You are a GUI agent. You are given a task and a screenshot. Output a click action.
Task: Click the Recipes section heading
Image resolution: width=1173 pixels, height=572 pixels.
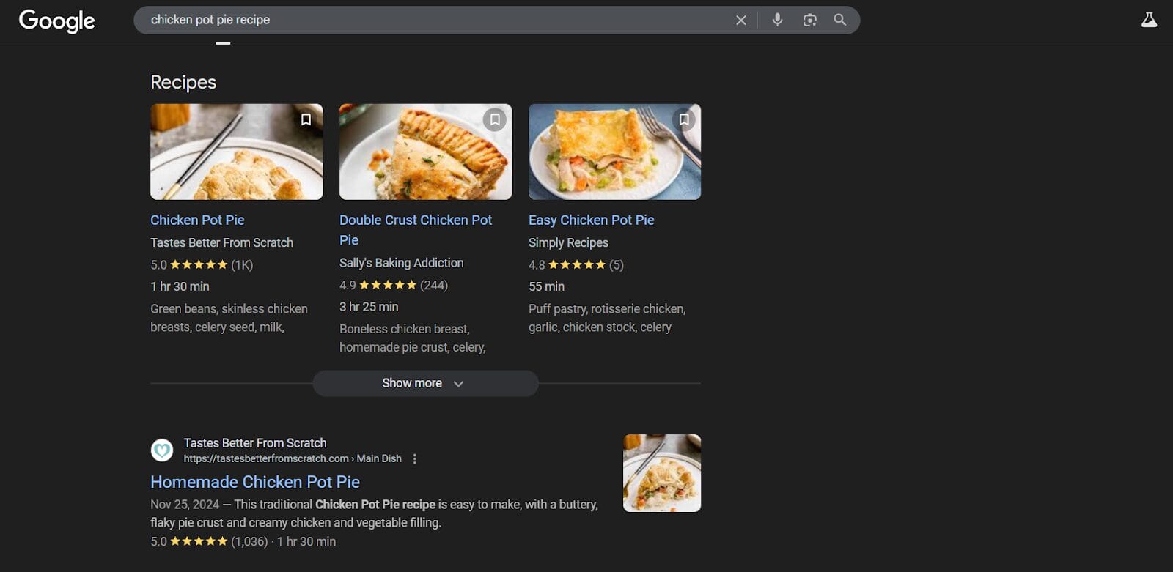point(183,82)
